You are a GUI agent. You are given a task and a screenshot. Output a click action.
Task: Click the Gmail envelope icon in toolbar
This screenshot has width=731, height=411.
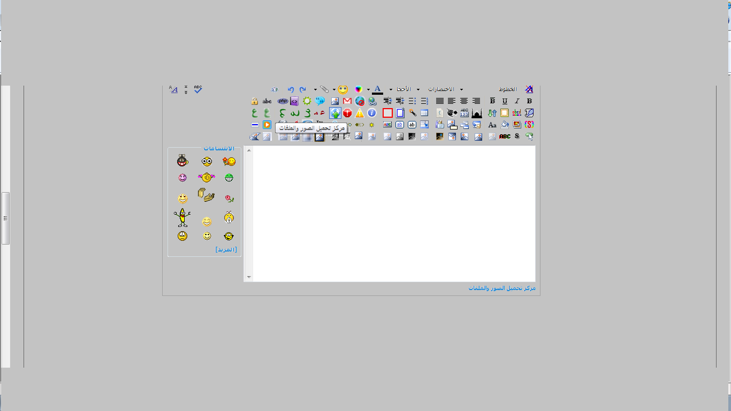pyautogui.click(x=347, y=101)
